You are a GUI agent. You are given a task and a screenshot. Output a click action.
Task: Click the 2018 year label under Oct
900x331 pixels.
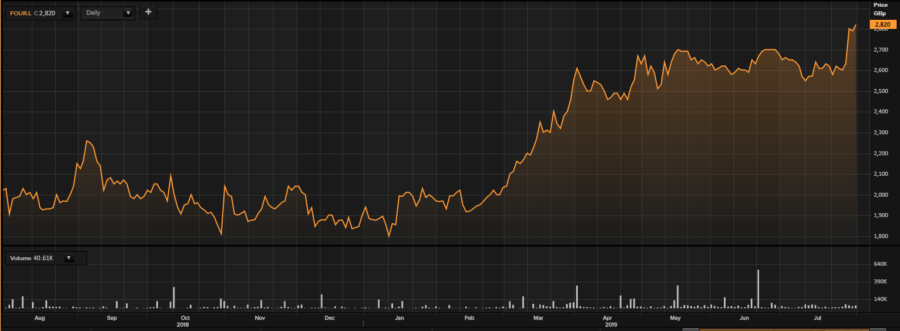pos(182,325)
